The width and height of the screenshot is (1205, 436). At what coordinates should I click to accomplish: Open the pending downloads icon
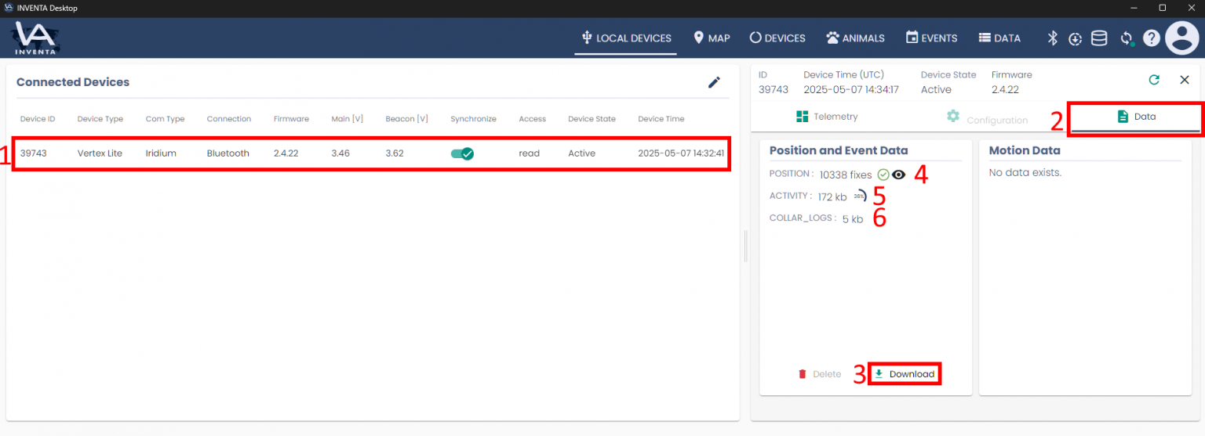pos(1075,38)
